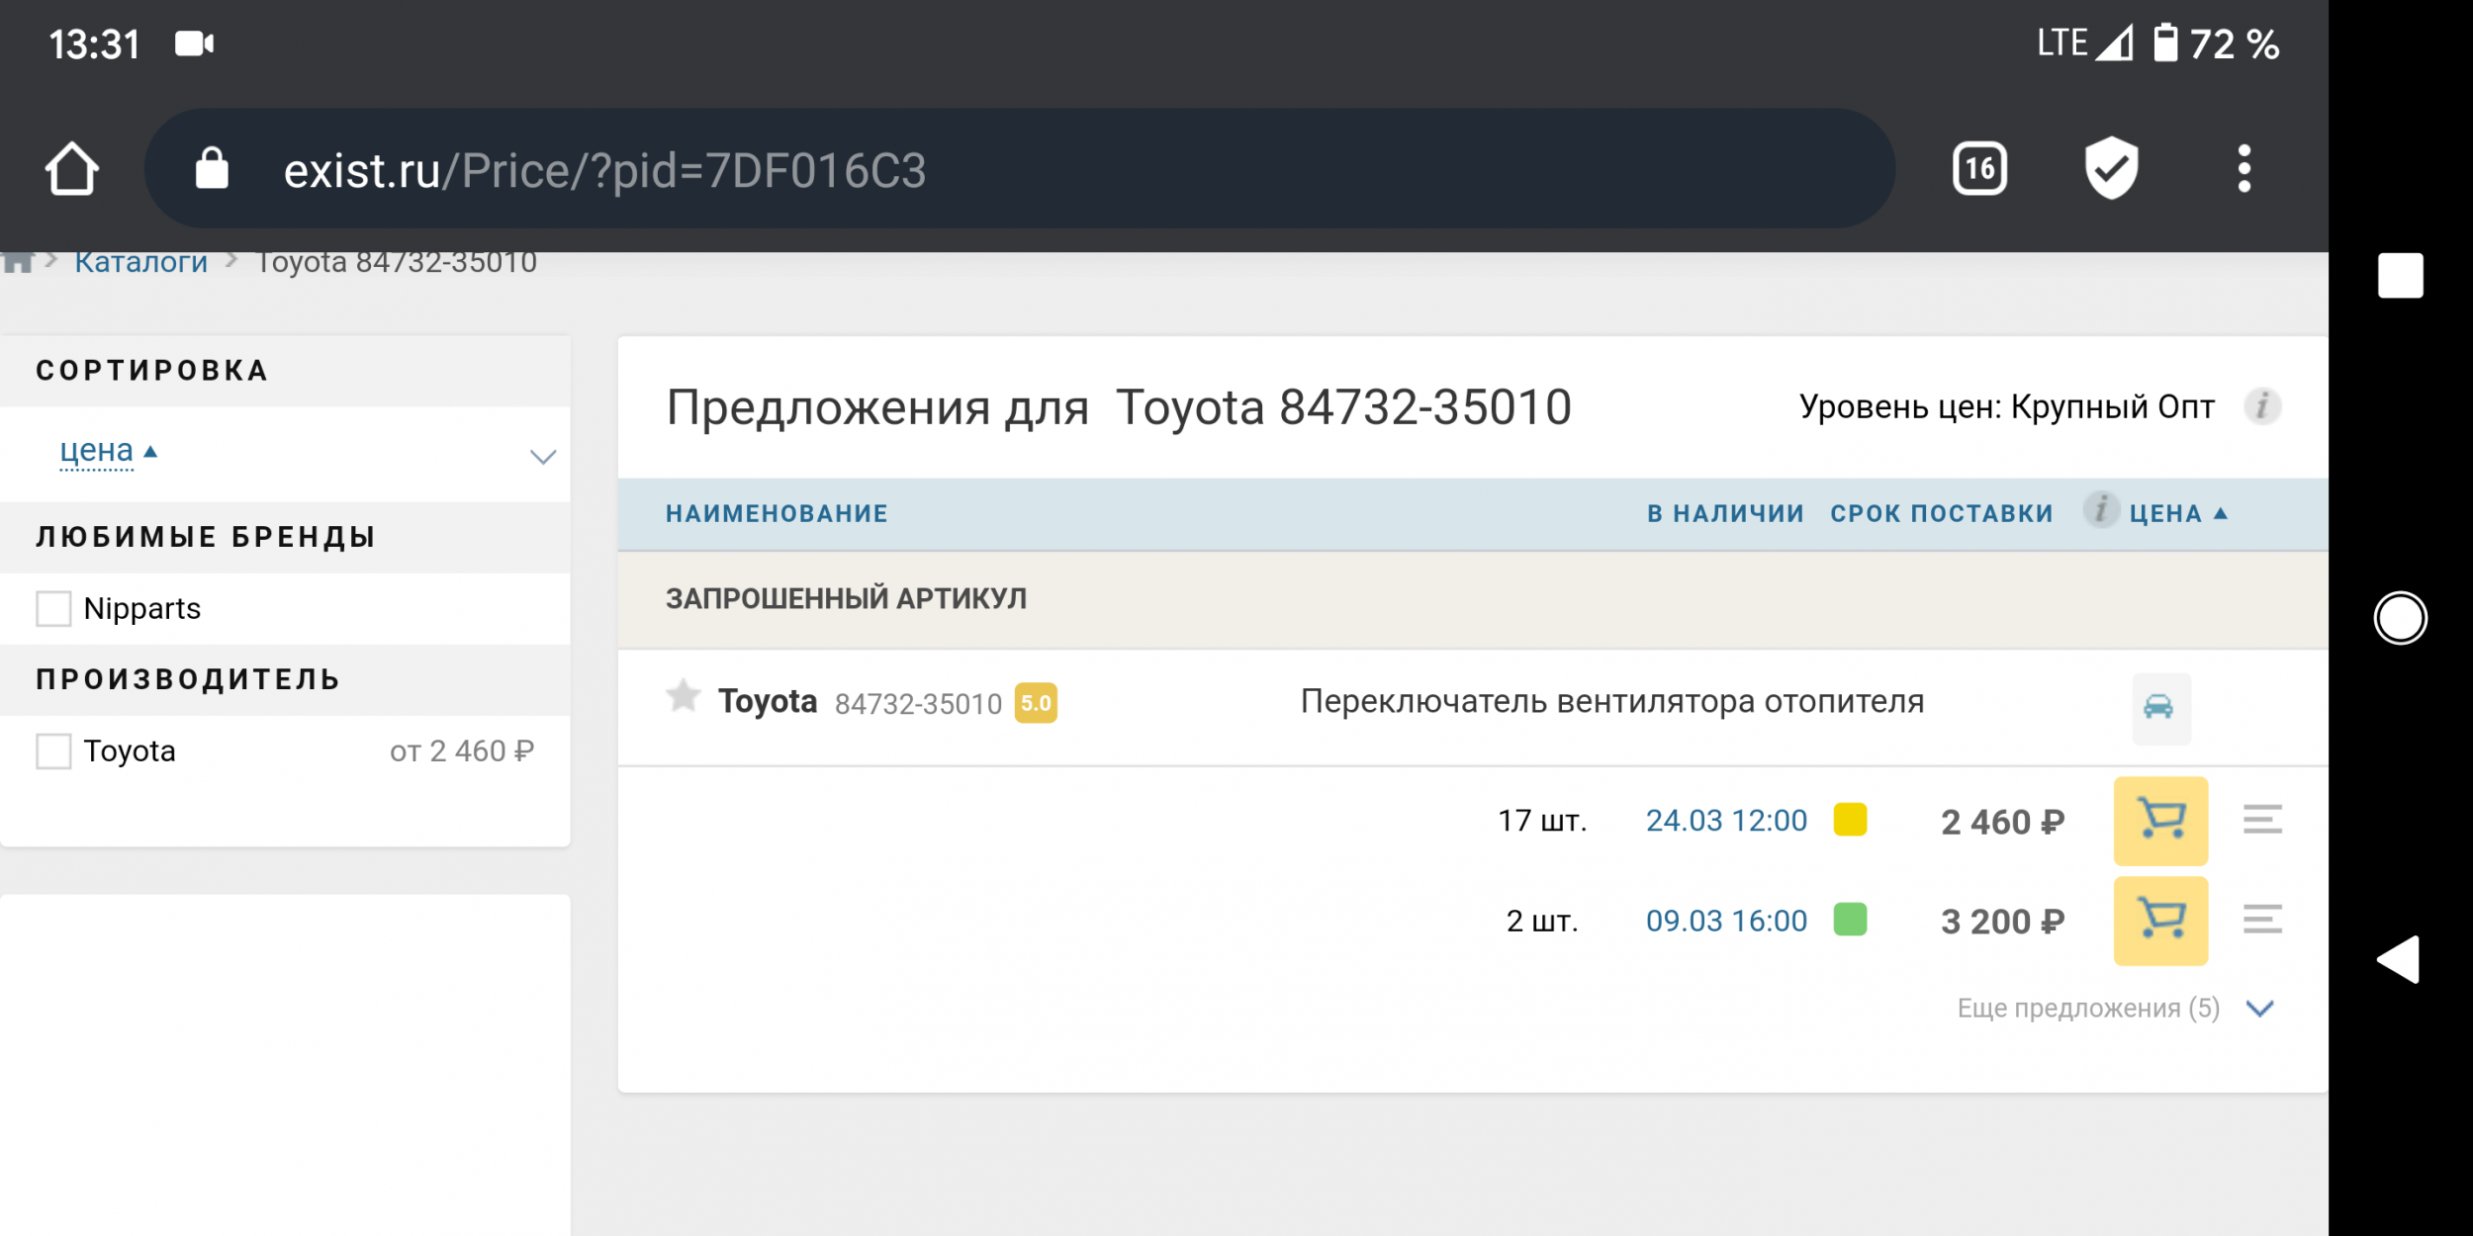Viewport: 2473px width, 1236px height.
Task: Open details menu for 2 460 ₽ offer
Action: (x=2262, y=820)
